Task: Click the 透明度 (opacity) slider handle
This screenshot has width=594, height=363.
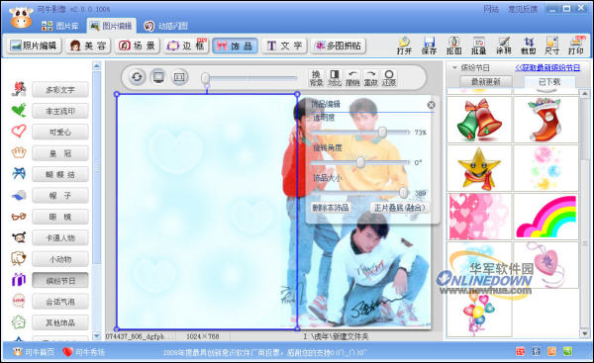Action: 382,132
